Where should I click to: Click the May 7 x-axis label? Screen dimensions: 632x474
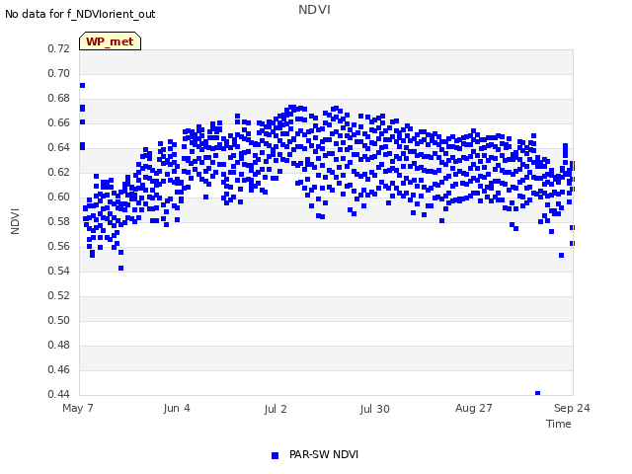(78, 408)
